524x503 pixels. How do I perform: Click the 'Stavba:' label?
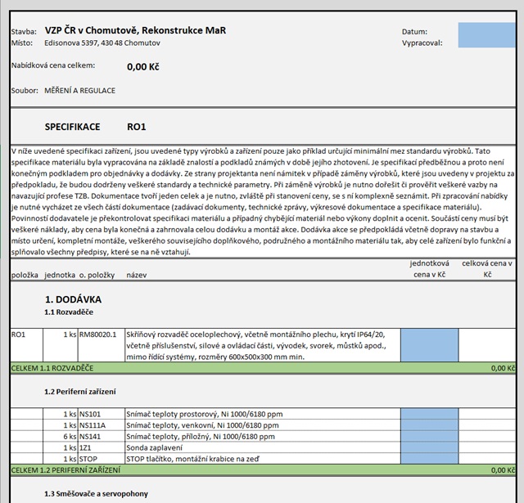tap(24, 32)
